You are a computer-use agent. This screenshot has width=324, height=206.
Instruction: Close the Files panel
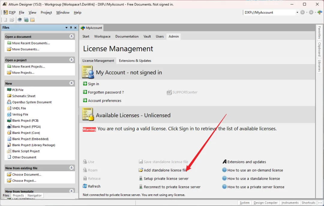click(75, 28)
